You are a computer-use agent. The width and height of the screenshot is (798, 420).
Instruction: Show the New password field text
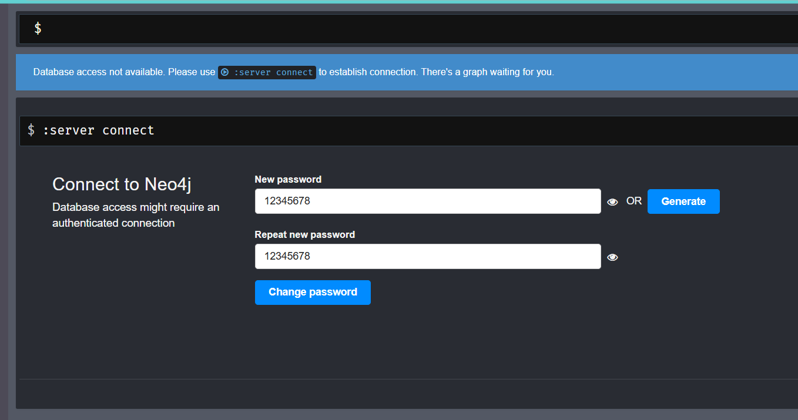[x=612, y=201]
